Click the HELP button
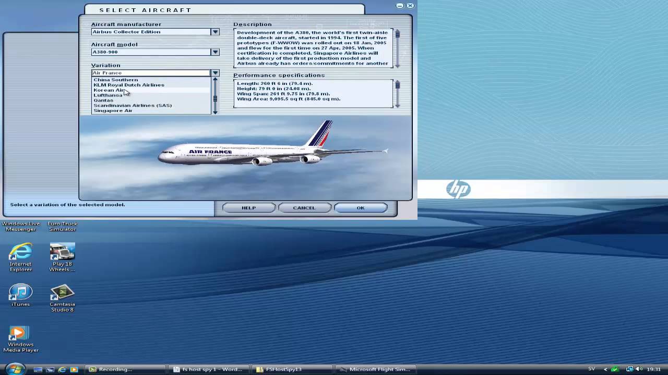668x375 pixels. tap(248, 208)
